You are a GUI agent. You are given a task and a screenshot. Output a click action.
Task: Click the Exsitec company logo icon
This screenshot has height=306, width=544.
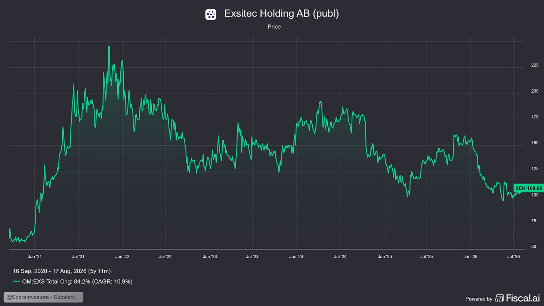211,15
